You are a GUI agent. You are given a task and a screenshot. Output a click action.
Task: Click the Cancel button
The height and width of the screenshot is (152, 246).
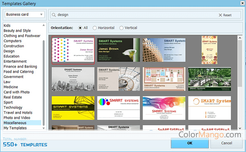[x=227, y=143]
